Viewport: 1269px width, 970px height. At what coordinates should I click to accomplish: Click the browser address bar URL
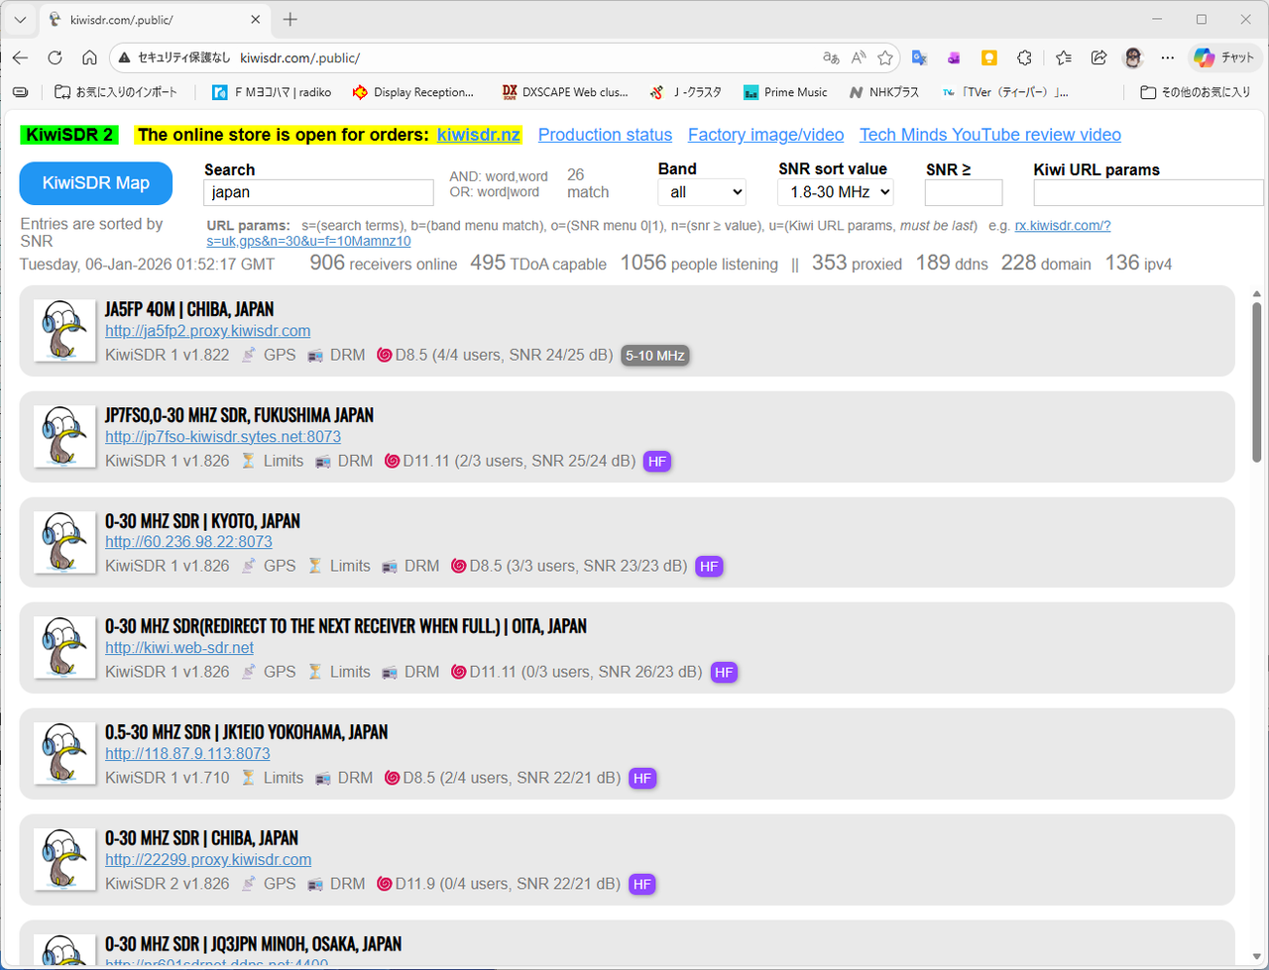(x=299, y=57)
